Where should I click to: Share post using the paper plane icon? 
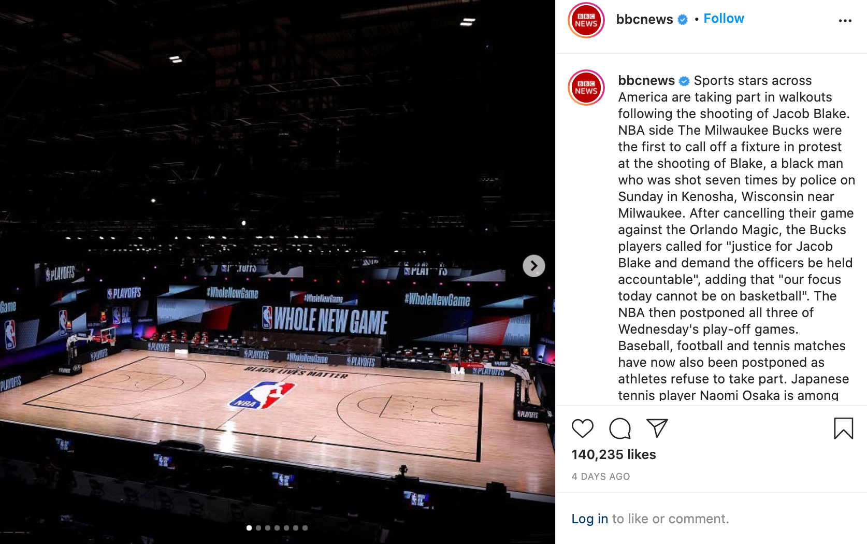pyautogui.click(x=657, y=428)
